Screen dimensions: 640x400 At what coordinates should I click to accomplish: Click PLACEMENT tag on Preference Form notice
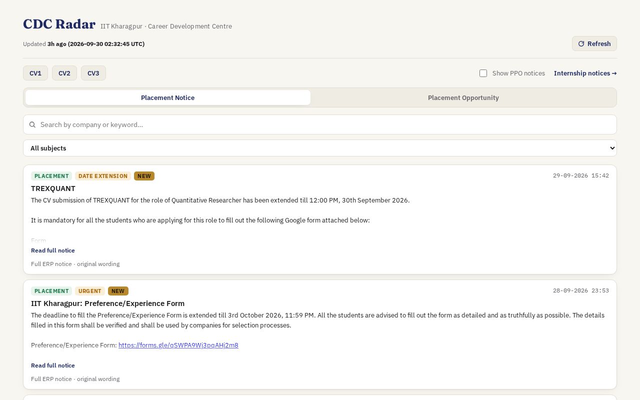(51, 291)
